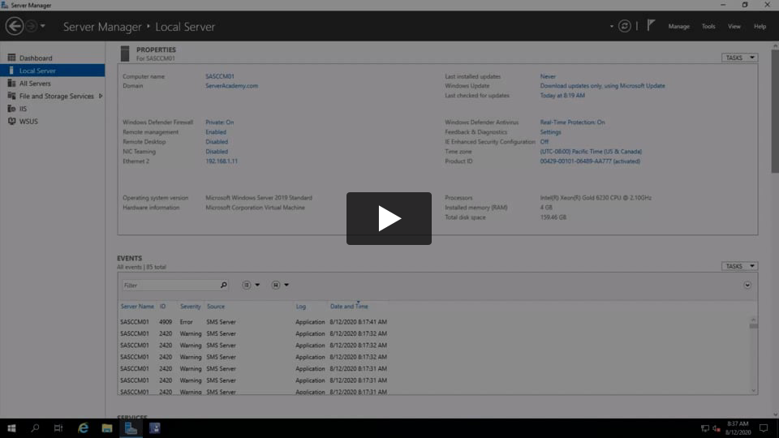Select All Servers in sidebar

pos(35,84)
